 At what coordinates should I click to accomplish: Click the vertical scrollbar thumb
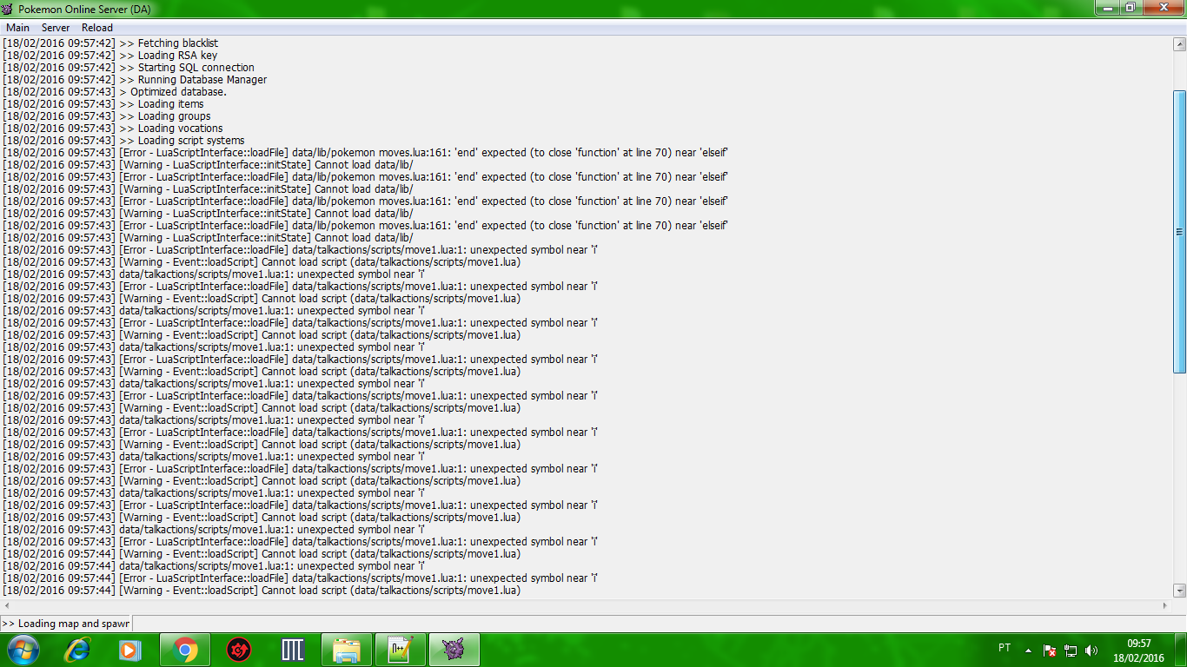click(x=1179, y=232)
